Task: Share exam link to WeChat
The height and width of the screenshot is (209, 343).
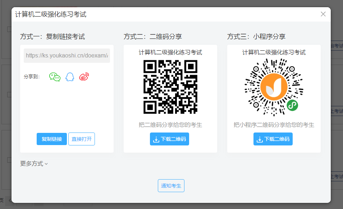Action: 55,77
